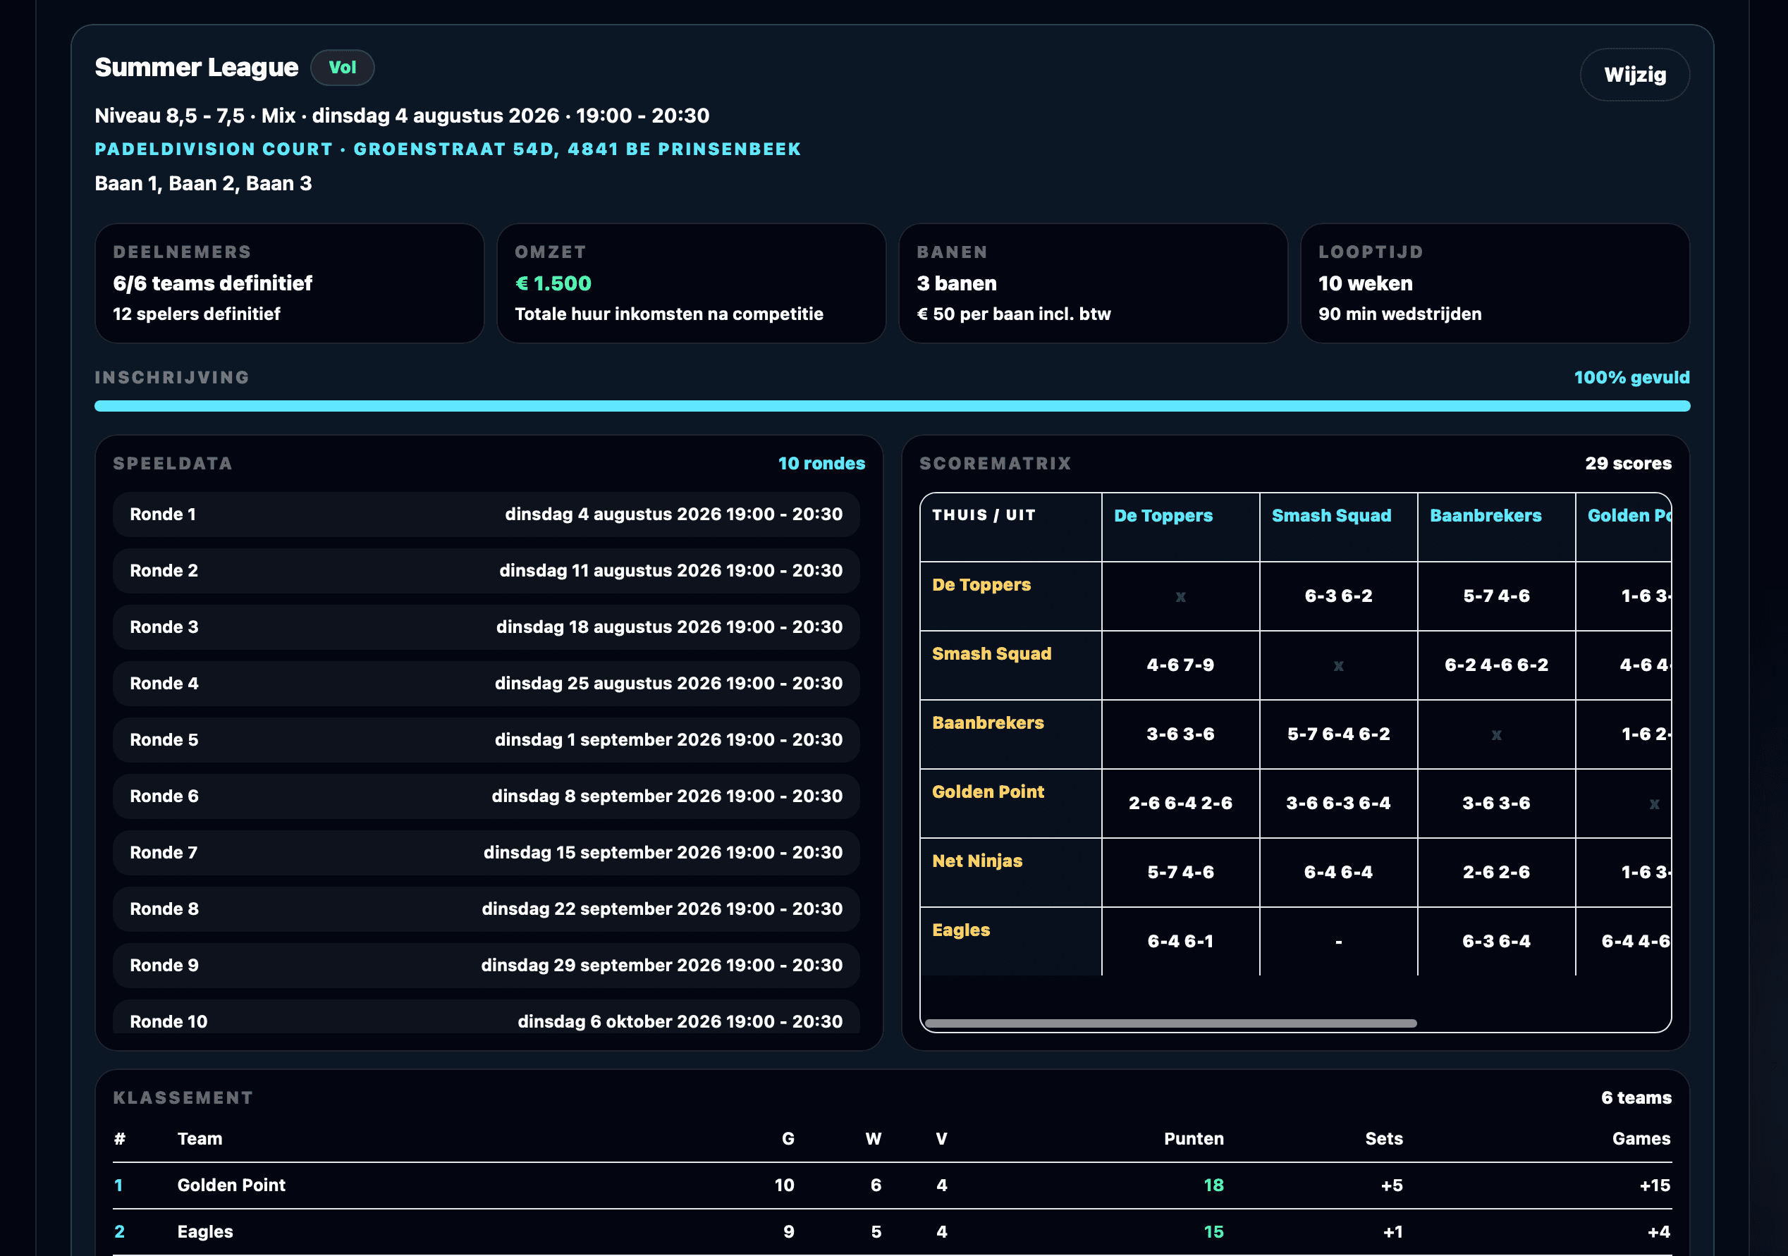Click score 6-4 6-4 in Net Ninjas row
The width and height of the screenshot is (1788, 1256).
pyautogui.click(x=1338, y=873)
